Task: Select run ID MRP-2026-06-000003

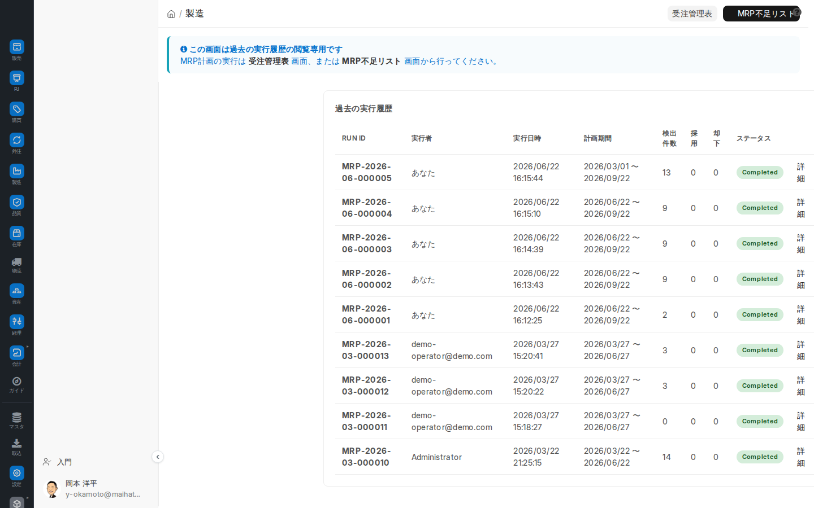Action: pyautogui.click(x=367, y=243)
